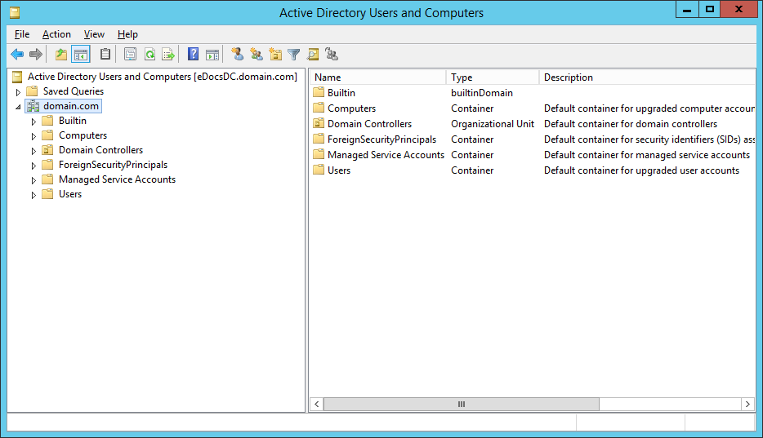
Task: Toggle the Show/Hide Action Pane button
Action: [212, 55]
